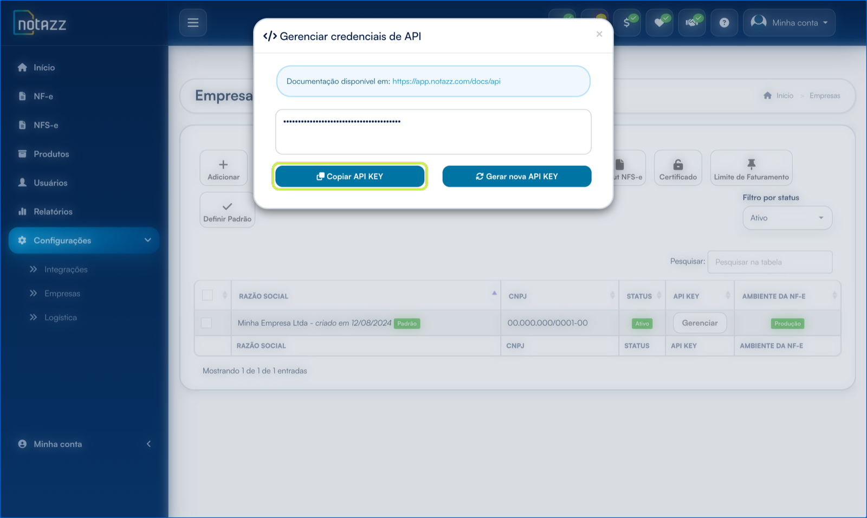Click the Definir Padrão checkmark button
This screenshot has height=518, width=867.
coord(227,210)
